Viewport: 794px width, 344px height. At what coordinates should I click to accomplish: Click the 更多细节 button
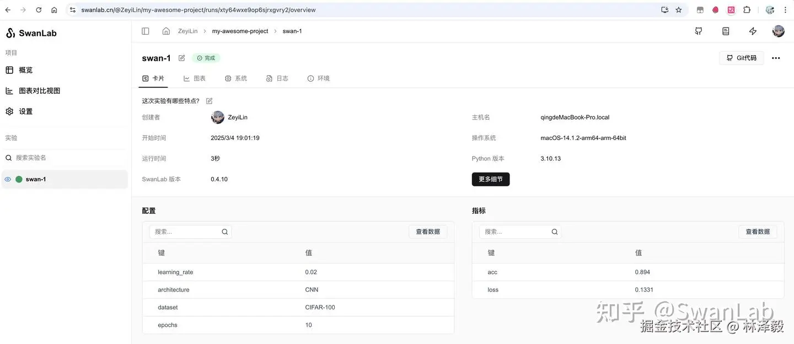pyautogui.click(x=491, y=179)
